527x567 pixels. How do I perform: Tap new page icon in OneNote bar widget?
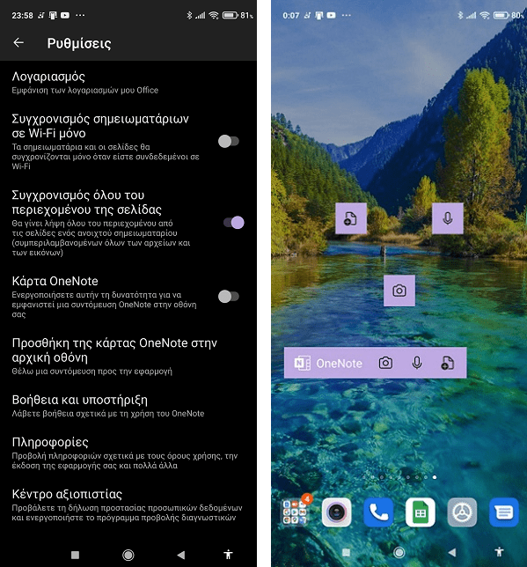tap(448, 363)
